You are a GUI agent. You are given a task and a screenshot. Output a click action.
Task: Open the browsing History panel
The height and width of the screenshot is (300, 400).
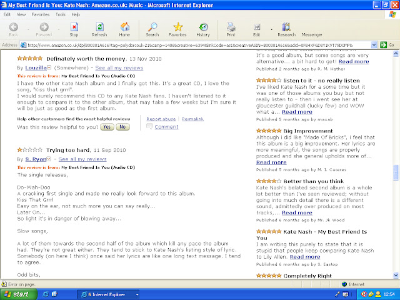(x=203, y=27)
